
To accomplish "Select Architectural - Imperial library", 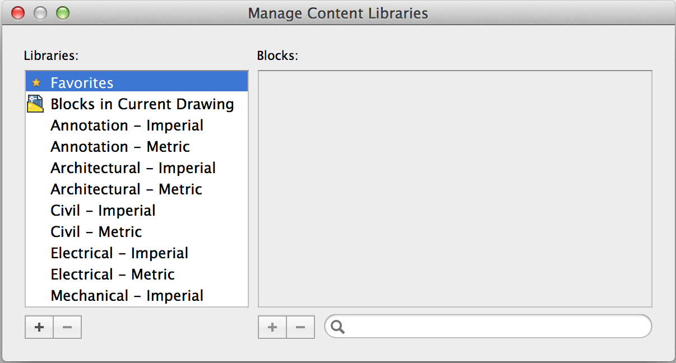I will [x=133, y=168].
